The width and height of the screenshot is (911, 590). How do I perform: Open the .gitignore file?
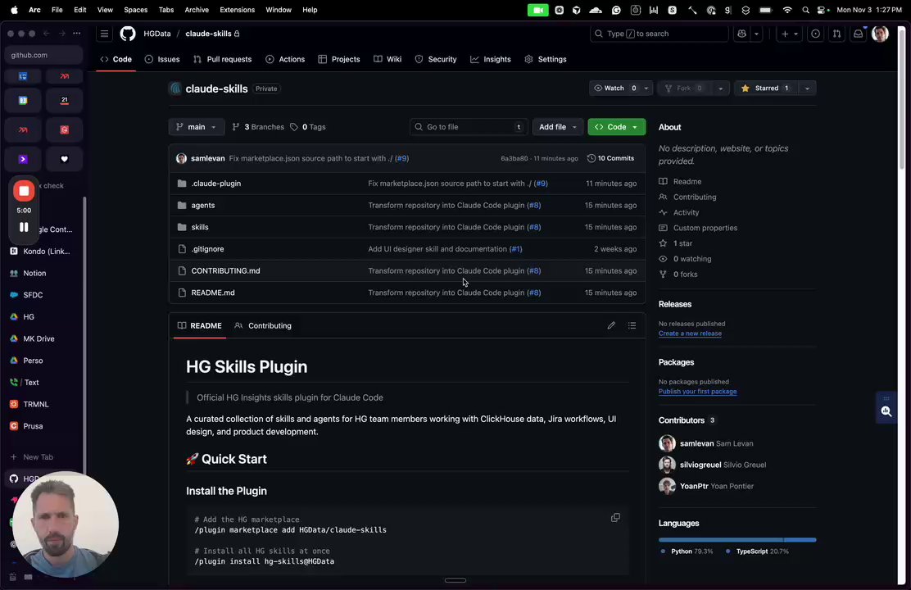207,249
